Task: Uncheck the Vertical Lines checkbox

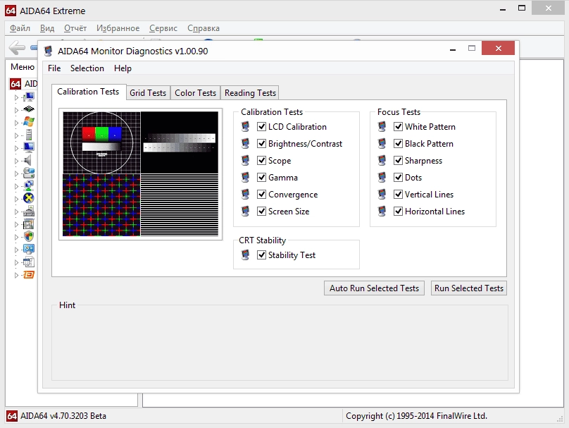Action: [398, 195]
